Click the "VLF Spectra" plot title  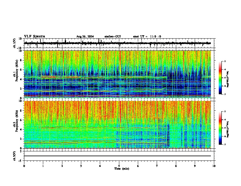34,36
